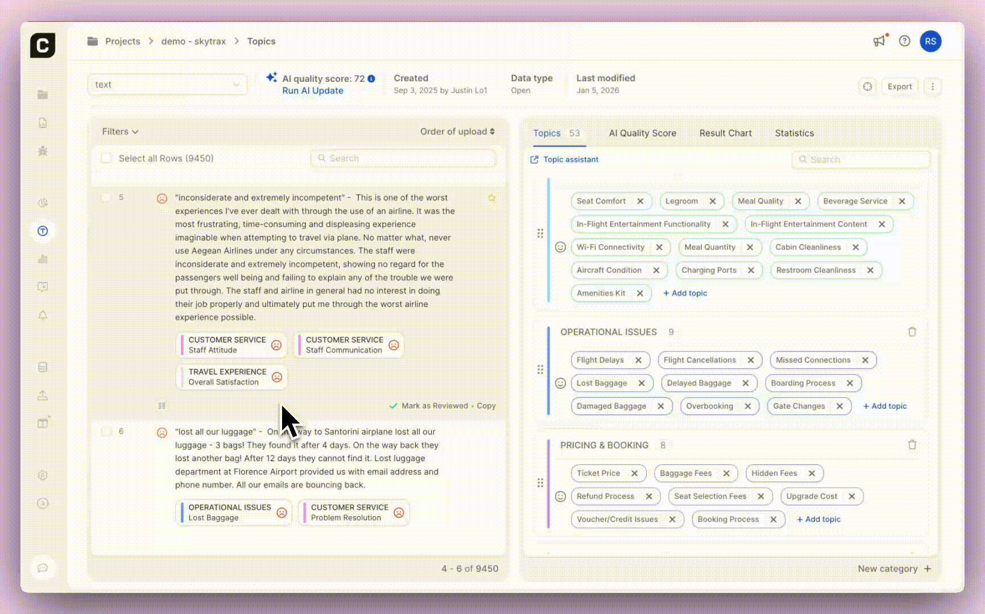985x614 pixels.
Task: Delete the Operational Issues category
Action: click(x=912, y=332)
